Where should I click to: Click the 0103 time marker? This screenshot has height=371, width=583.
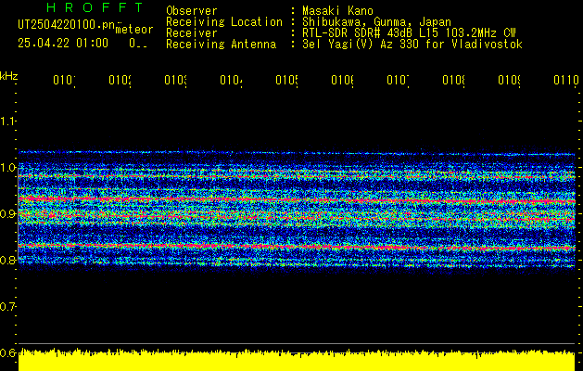point(176,81)
